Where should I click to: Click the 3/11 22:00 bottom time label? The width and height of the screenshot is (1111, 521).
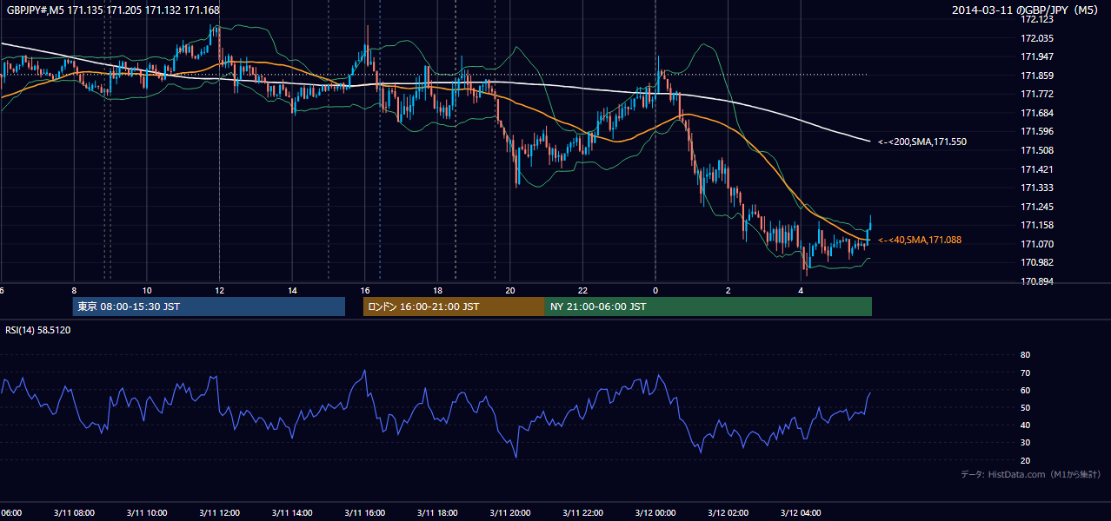(x=582, y=512)
